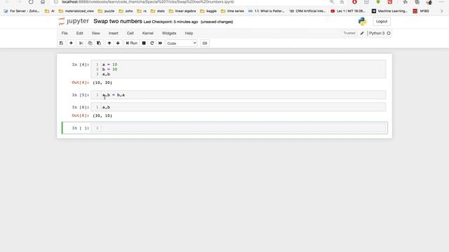Click code cell In [5] with a,b = b,a
The height and width of the screenshot is (252, 449).
[239, 95]
